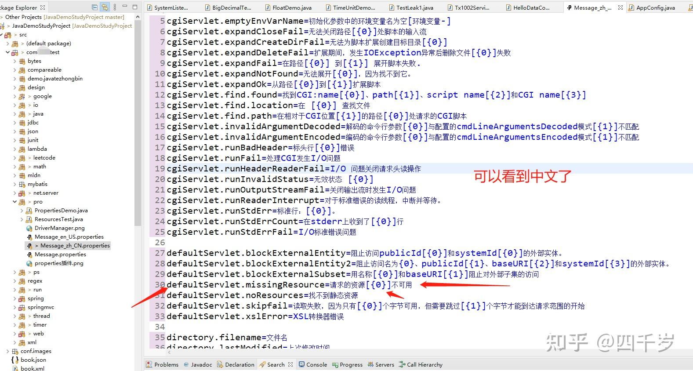Screen dimensions: 693x371
Task: Click the thread package icon
Action: click(x=22, y=316)
